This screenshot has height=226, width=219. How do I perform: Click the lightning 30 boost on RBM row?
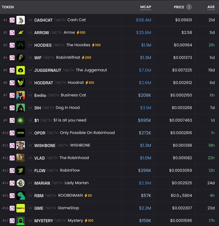pyautogui.click(x=88, y=195)
